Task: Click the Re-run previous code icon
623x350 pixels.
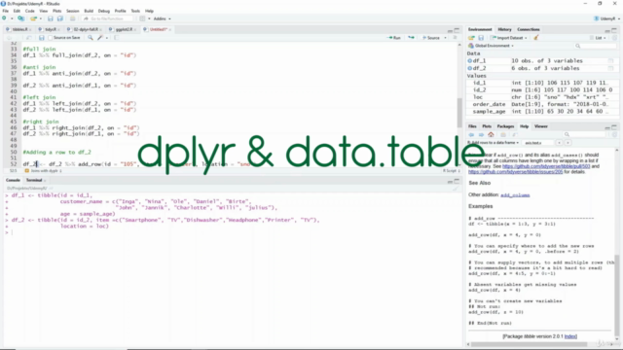Action: pyautogui.click(x=411, y=38)
